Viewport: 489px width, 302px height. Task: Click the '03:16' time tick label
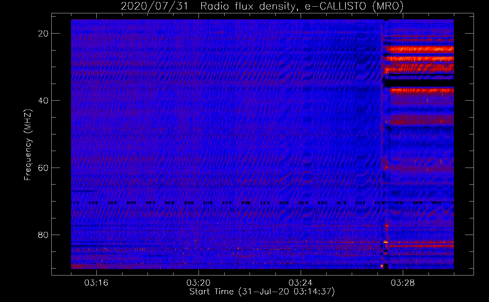(x=96, y=283)
